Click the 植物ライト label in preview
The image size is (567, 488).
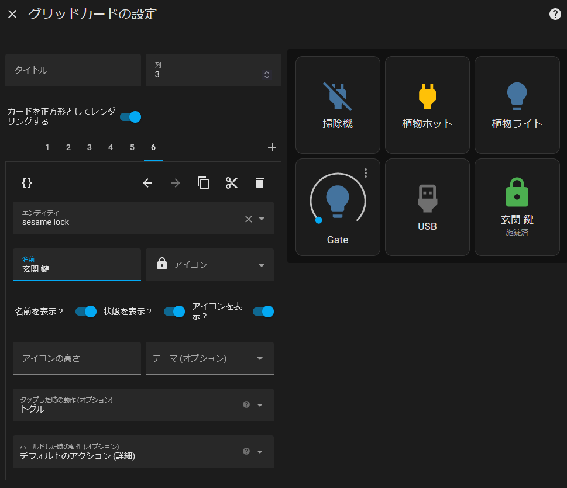517,124
